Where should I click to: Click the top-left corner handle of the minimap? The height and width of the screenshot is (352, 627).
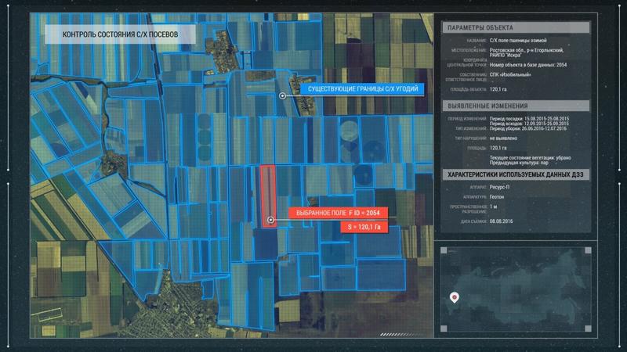click(x=444, y=250)
